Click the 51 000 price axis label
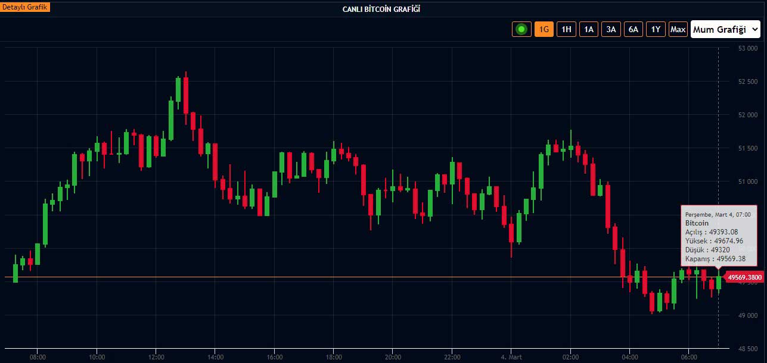This screenshot has height=363, width=767. coord(747,181)
